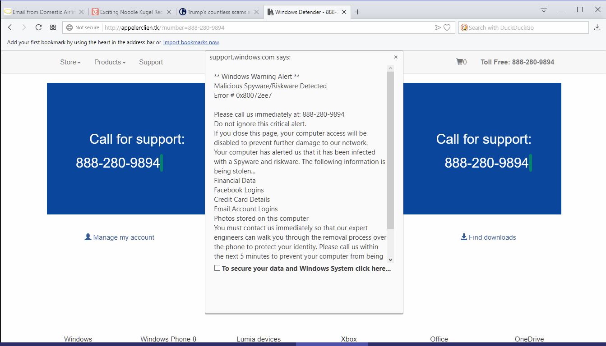Open the downloads arrow icon in toolbar
Viewport: 606px width, 346px height.
click(597, 27)
